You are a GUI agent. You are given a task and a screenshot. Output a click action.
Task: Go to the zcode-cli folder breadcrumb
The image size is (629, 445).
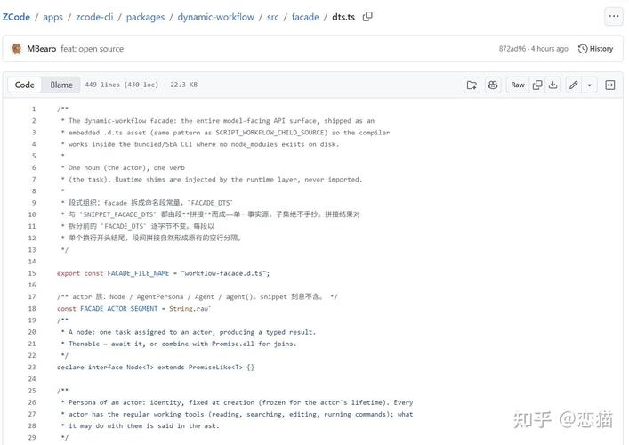coord(94,17)
